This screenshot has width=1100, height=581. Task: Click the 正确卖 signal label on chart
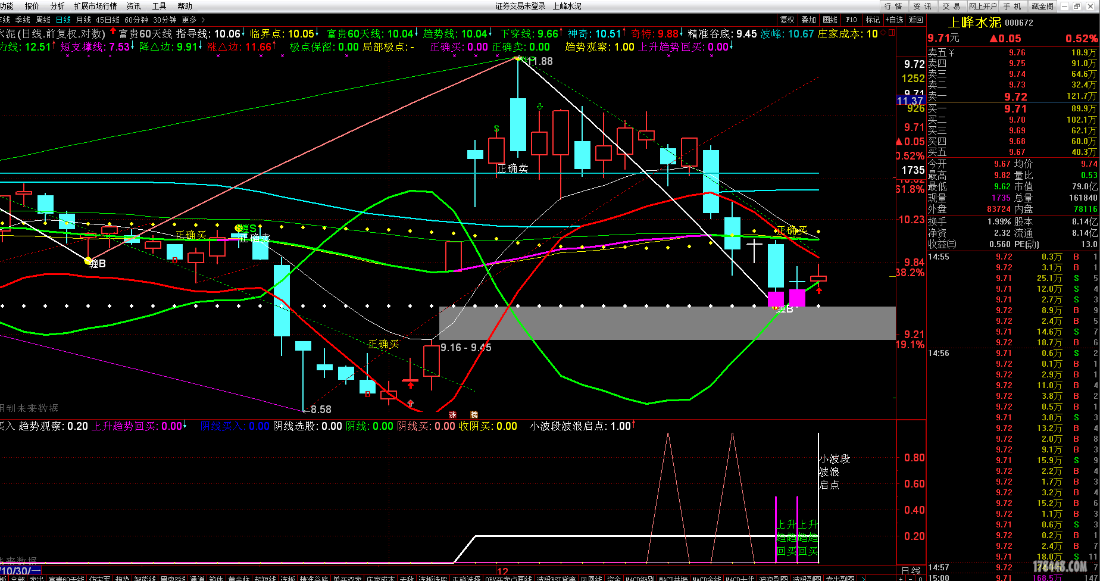(513, 168)
